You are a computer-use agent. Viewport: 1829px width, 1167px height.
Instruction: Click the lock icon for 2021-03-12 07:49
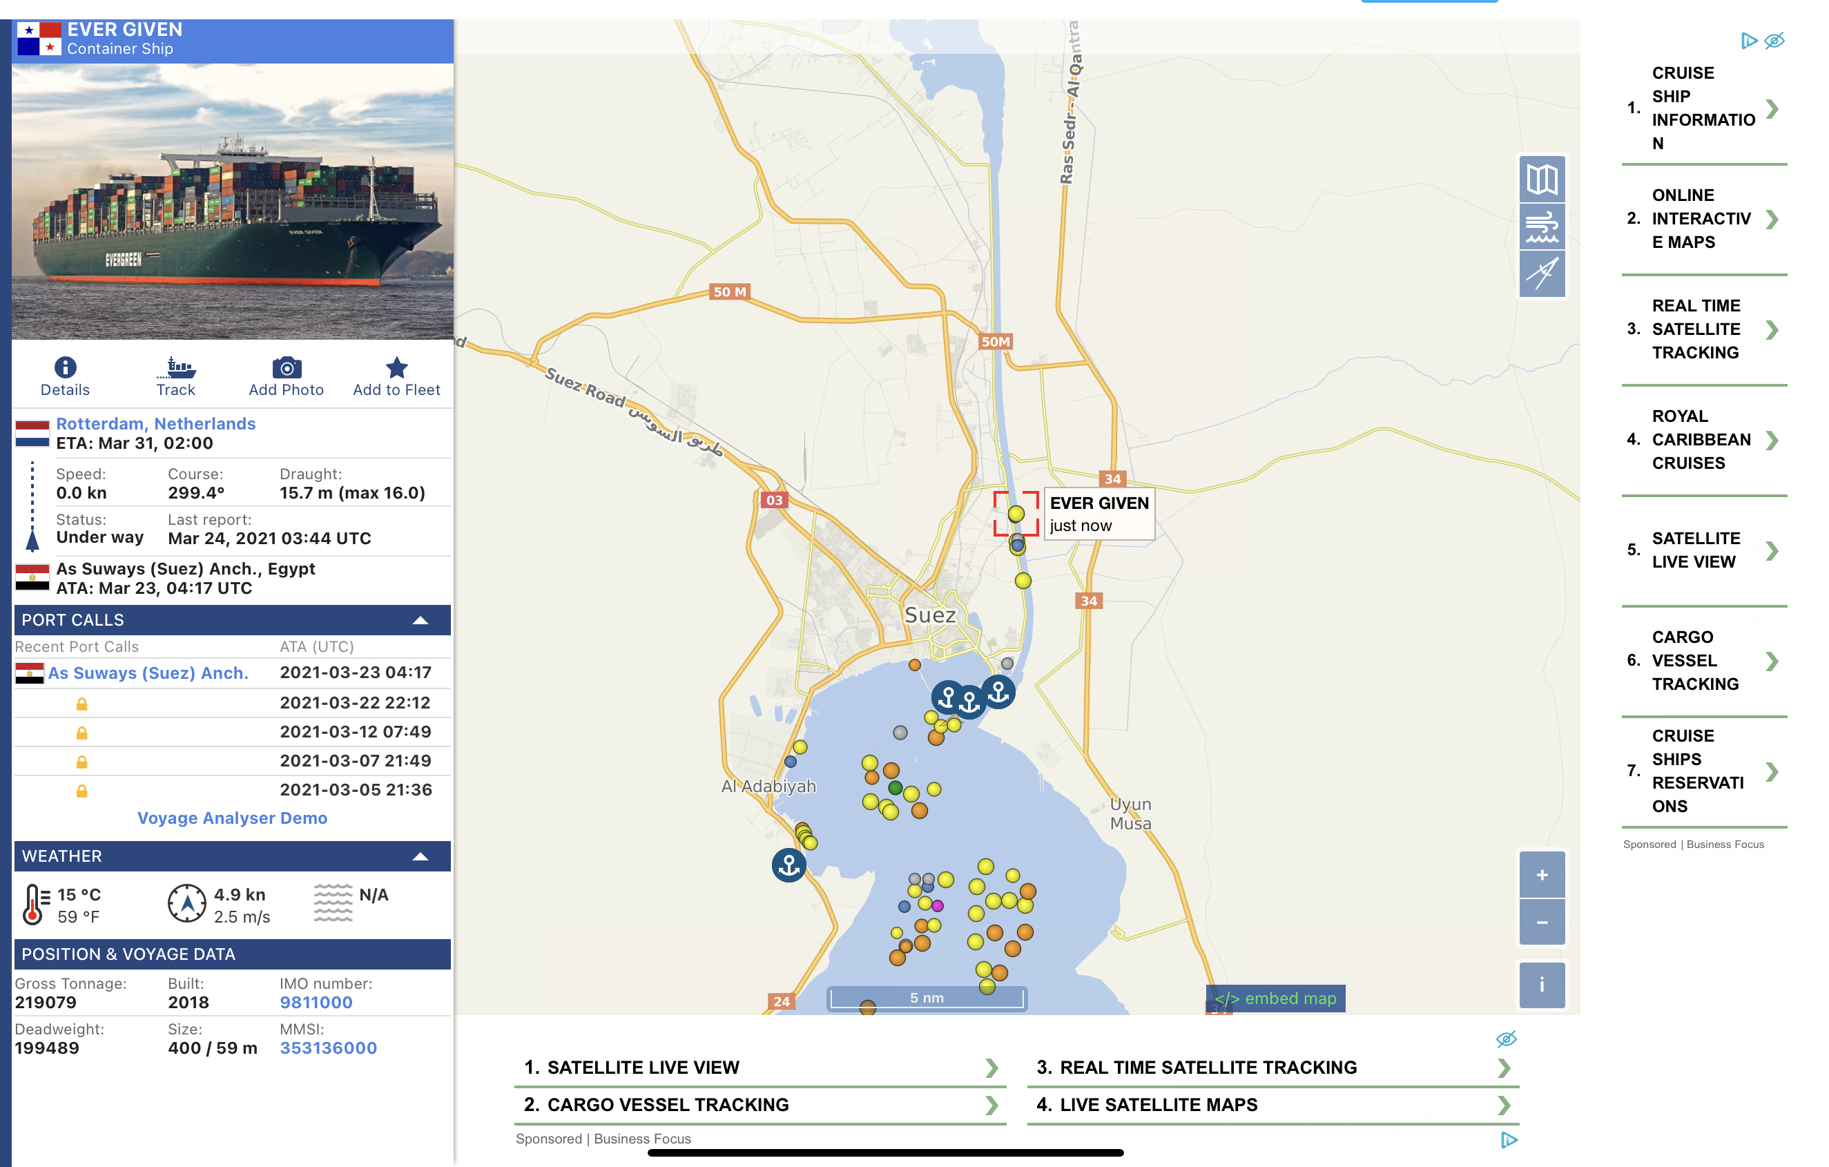[81, 733]
